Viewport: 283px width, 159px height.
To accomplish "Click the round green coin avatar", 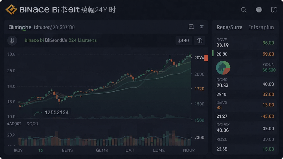I will [223, 68].
